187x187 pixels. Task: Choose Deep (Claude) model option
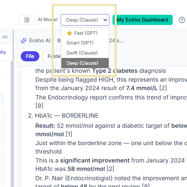[x=85, y=63]
